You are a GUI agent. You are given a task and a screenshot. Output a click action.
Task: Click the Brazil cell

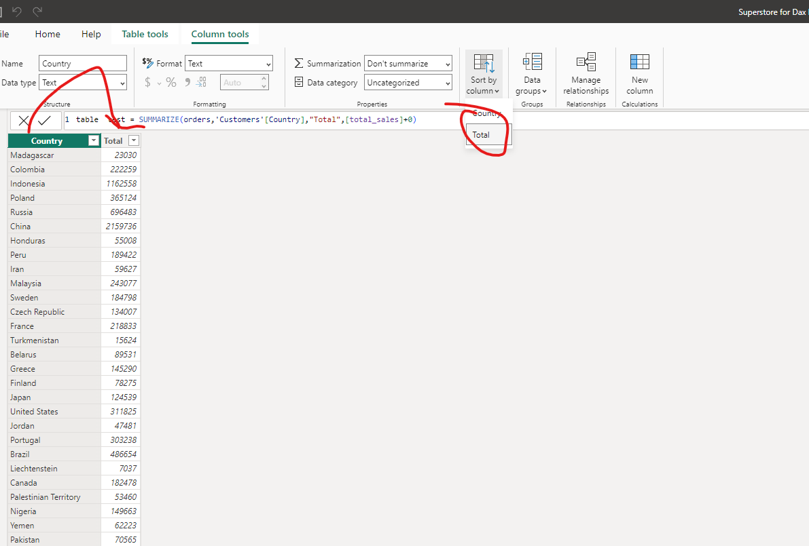[54, 454]
